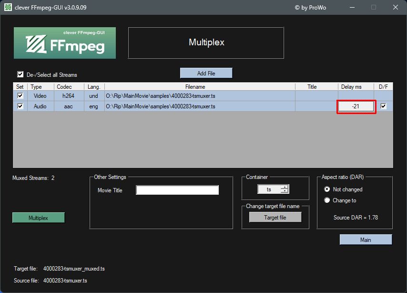Viewport: 407px width, 293px height.
Task: Open the Target file chooser
Action: pyautogui.click(x=275, y=217)
